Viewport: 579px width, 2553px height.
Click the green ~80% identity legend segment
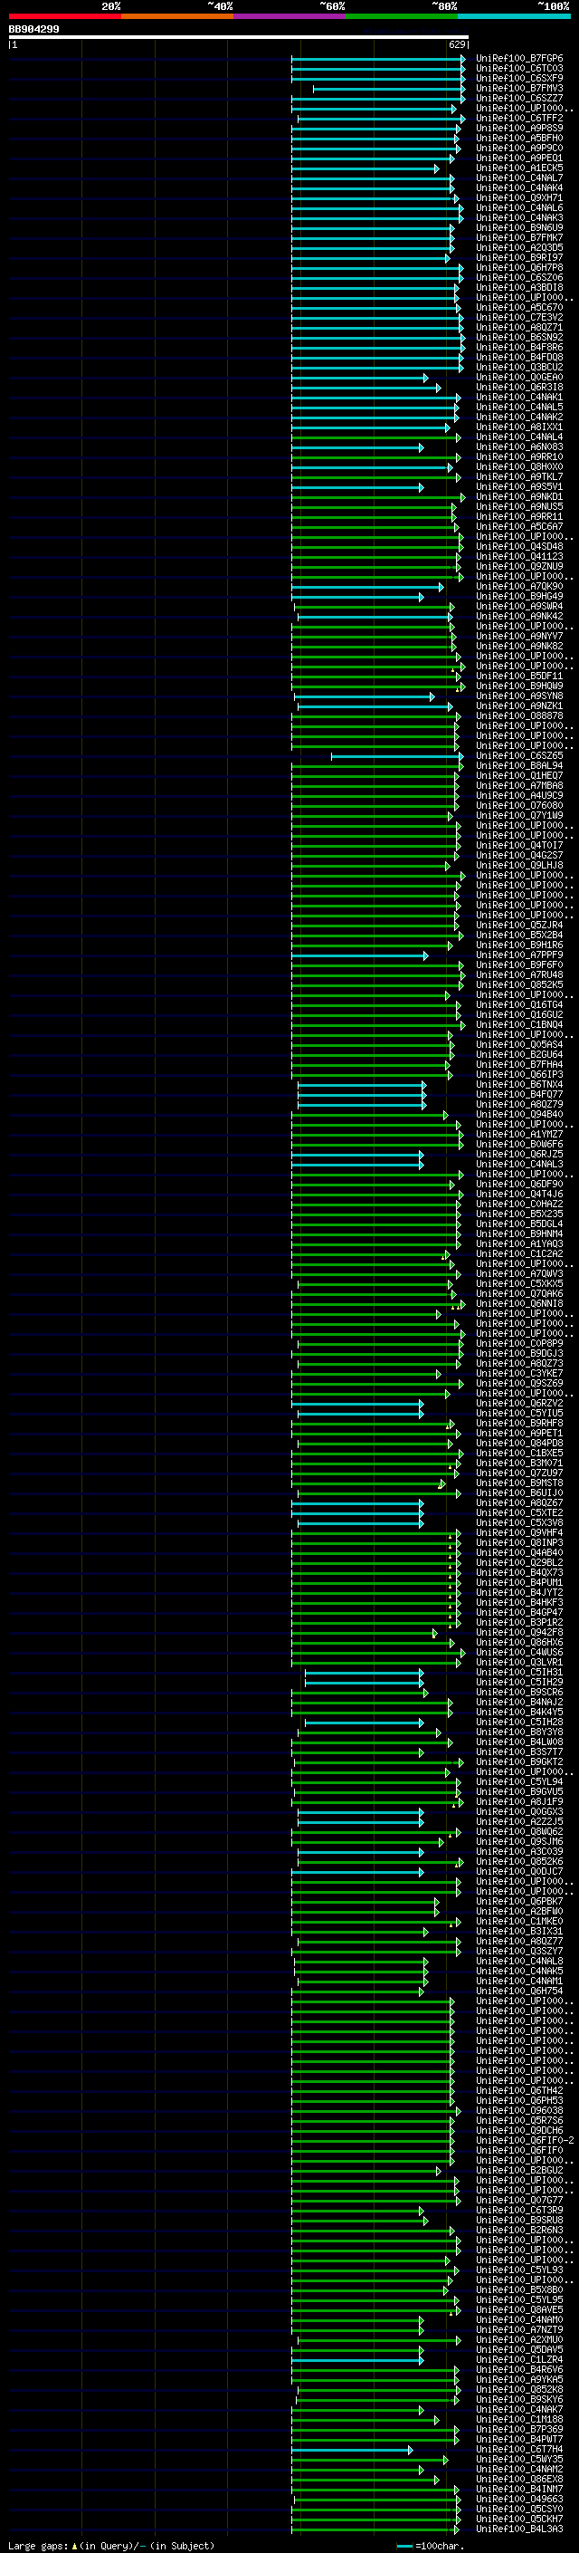[402, 16]
